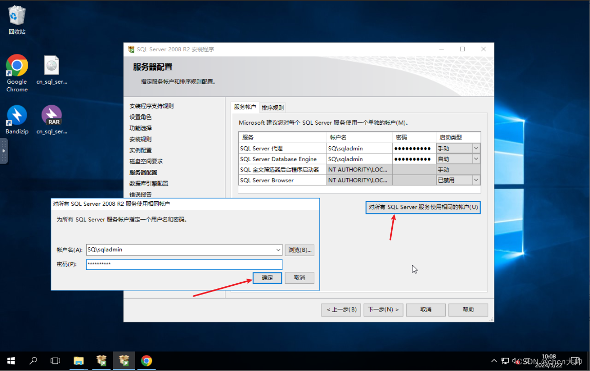
Task: Select the cn_sql_ser disc image file icon
Action: (x=51, y=70)
